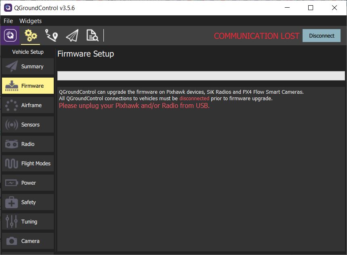Viewport: 347px width, 255px height.
Task: Click the Power battery icon
Action: [11, 183]
